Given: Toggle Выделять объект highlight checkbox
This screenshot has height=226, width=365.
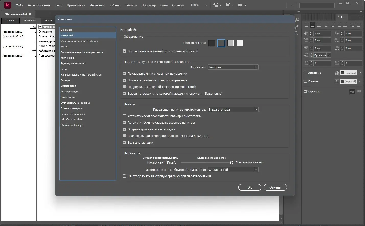Looking at the screenshot, I should 124,94.
